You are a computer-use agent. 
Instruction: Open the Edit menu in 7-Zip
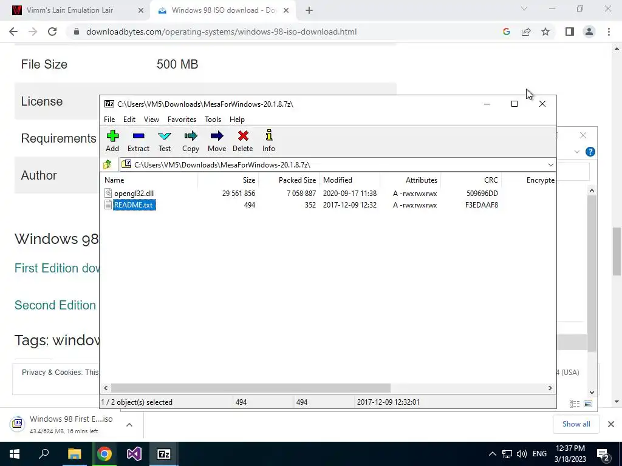[129, 120]
